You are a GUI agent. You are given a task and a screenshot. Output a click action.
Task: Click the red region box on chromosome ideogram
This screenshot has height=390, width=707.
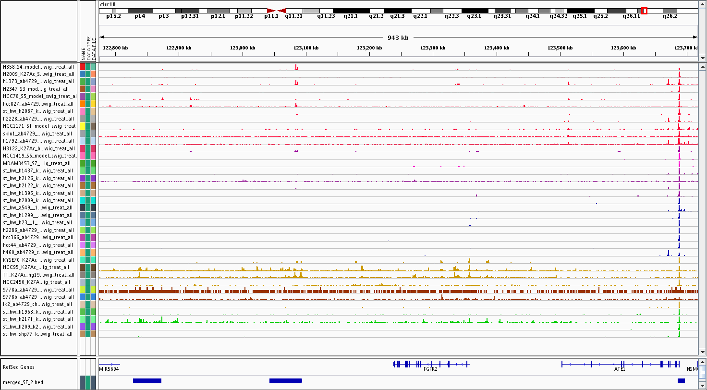tap(644, 11)
